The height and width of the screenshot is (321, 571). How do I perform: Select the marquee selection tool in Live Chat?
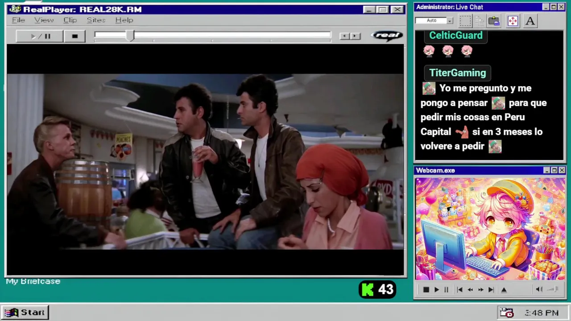pos(465,21)
